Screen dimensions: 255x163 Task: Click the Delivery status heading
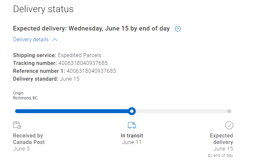coord(43,9)
